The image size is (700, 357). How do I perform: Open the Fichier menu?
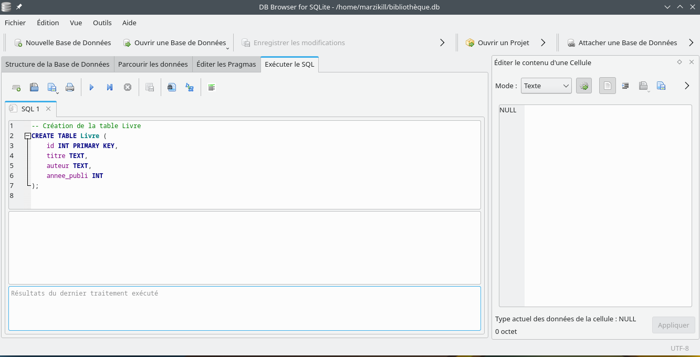coord(15,23)
